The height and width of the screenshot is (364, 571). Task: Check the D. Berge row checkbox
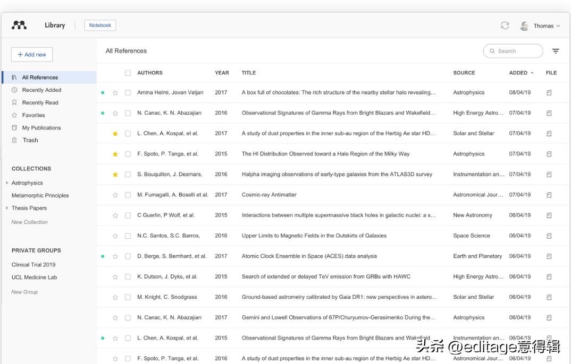click(x=128, y=256)
